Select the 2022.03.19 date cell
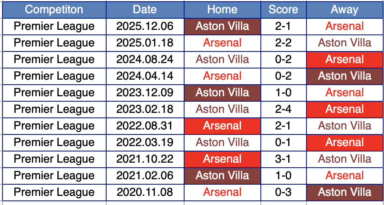Screen dimensions: 384x205 point(145,142)
